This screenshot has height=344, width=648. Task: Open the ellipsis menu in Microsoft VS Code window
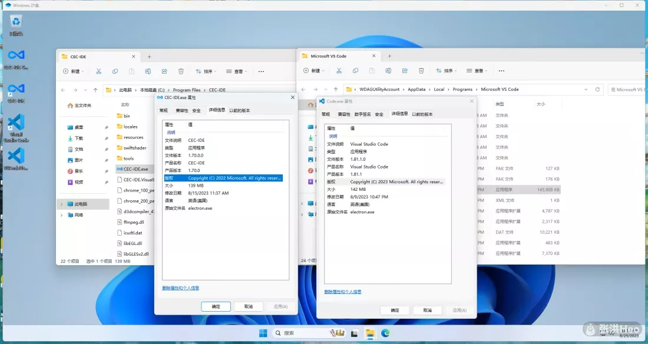coord(501,71)
